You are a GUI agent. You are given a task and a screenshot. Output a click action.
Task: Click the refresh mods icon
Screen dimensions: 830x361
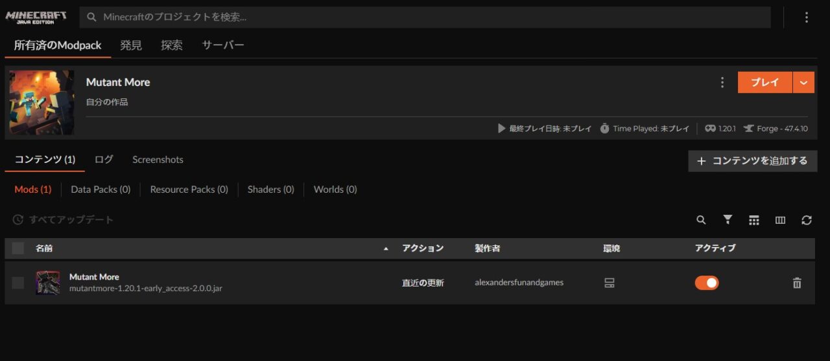[x=807, y=220]
